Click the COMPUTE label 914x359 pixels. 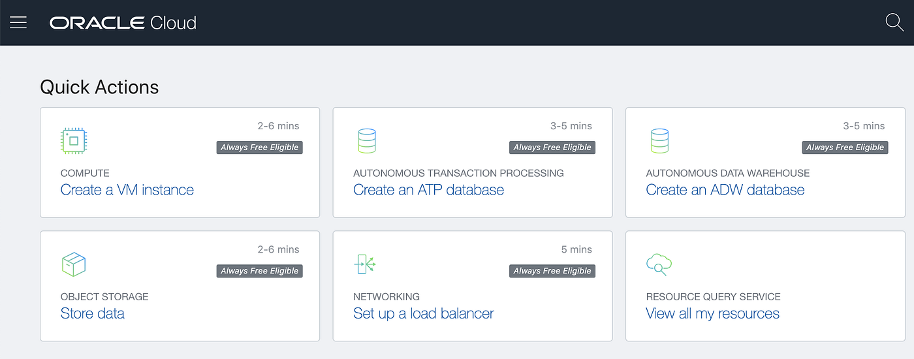point(85,173)
